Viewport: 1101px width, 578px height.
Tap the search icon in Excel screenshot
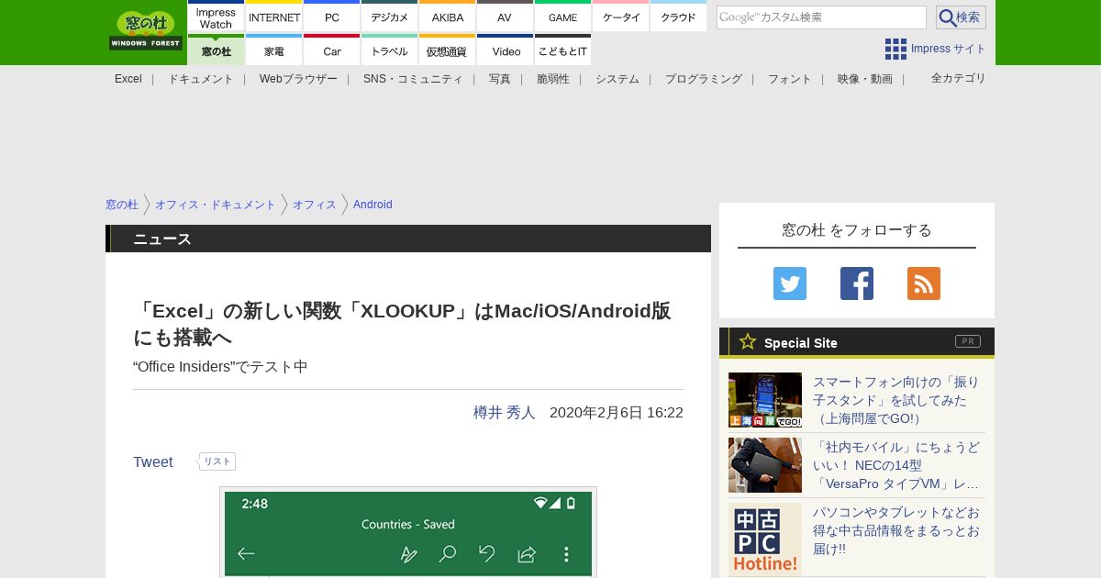(448, 553)
